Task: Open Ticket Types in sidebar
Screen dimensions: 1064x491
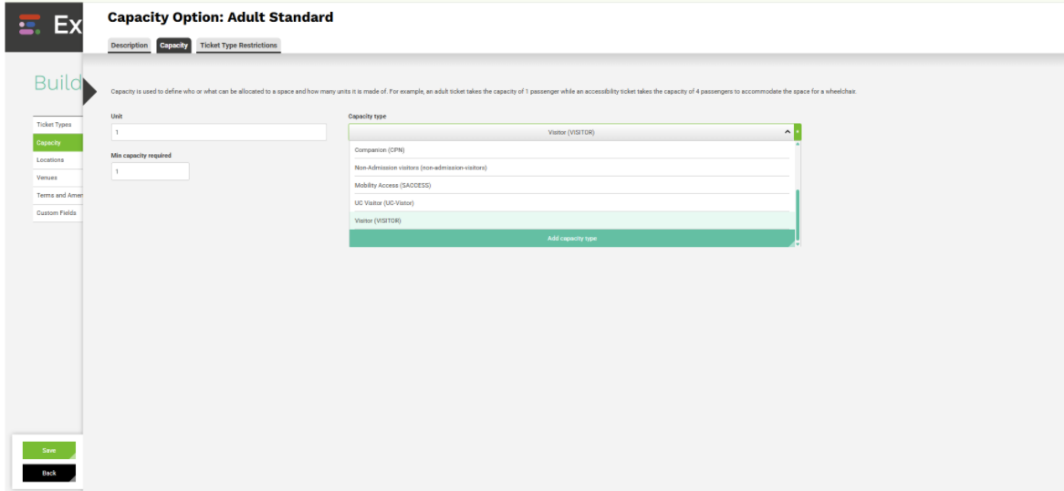Action: click(x=57, y=125)
